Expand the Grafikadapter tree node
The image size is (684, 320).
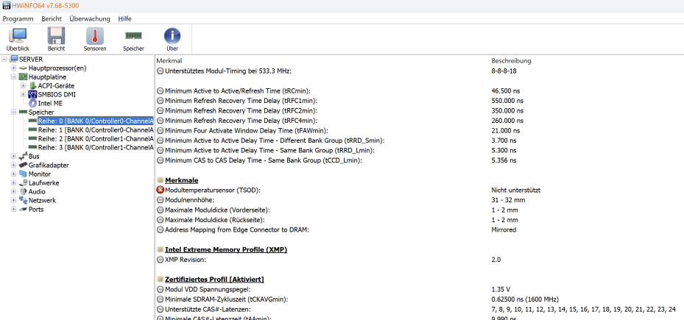13,166
